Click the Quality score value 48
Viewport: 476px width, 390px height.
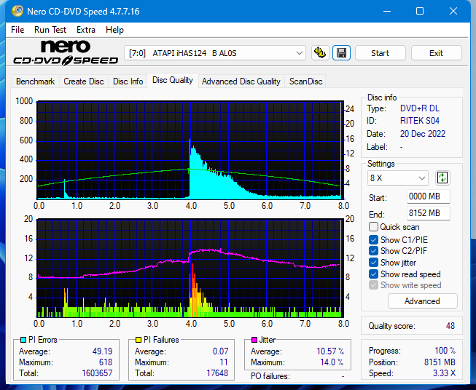(450, 326)
